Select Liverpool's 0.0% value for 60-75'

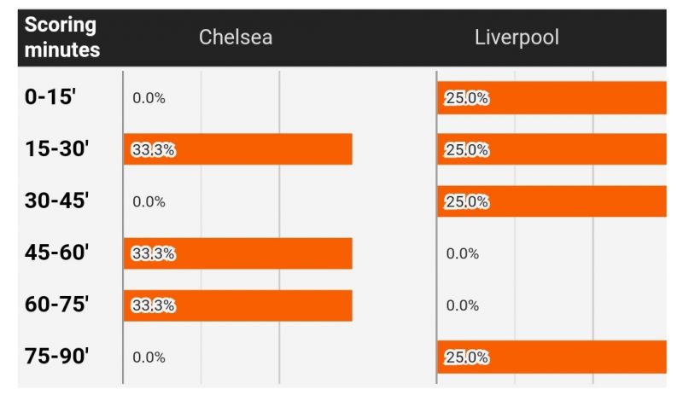pos(463,305)
